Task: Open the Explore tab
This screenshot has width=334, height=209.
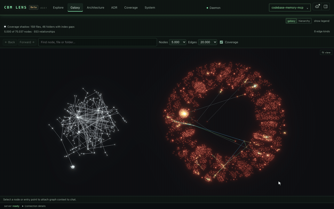Action: coord(58,7)
